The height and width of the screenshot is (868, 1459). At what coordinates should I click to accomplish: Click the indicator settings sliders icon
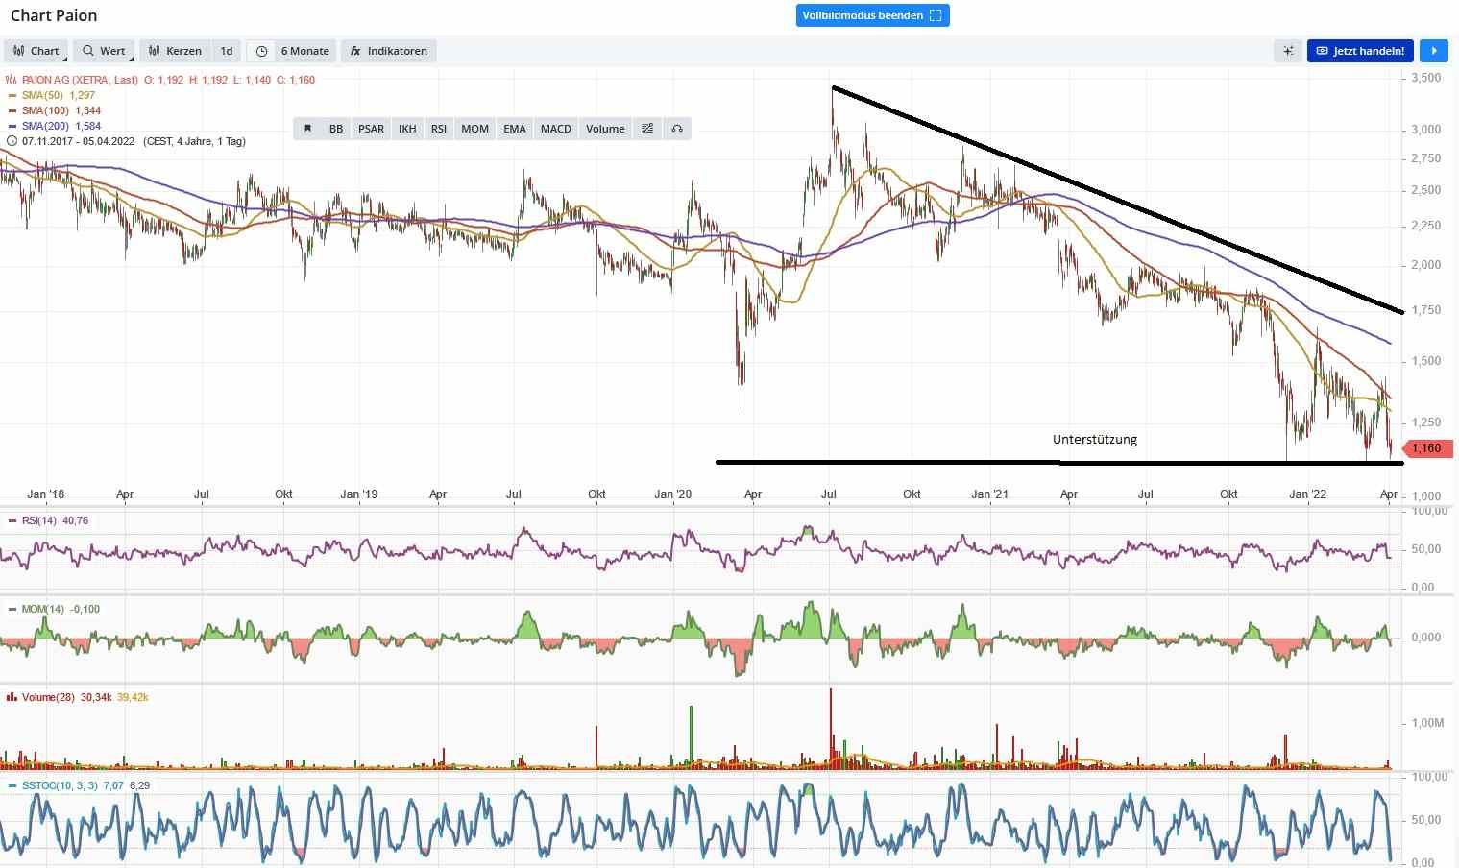point(647,129)
